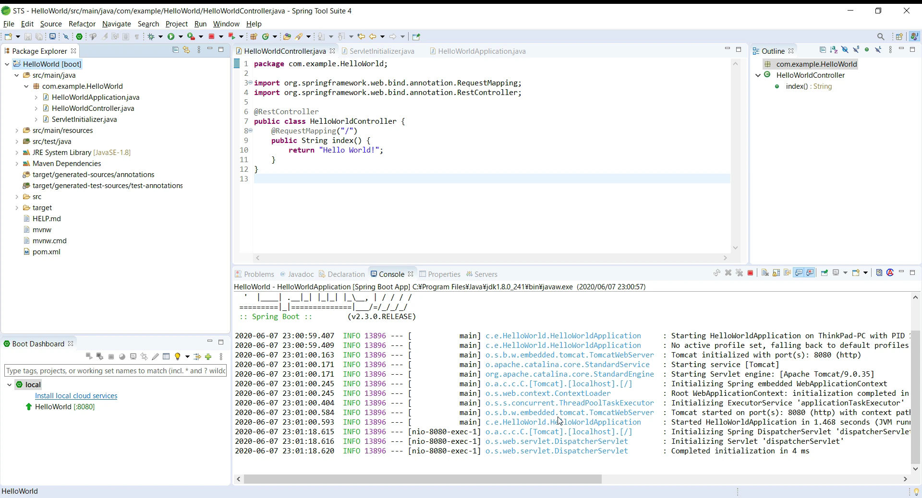Toggle the skip all breakpoints toolbar button
Viewport: 922px width, 498px height.
pyautogui.click(x=66, y=36)
